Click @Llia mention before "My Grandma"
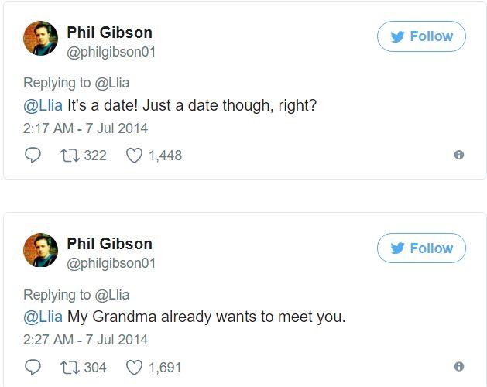This screenshot has width=487, height=387. (43, 317)
